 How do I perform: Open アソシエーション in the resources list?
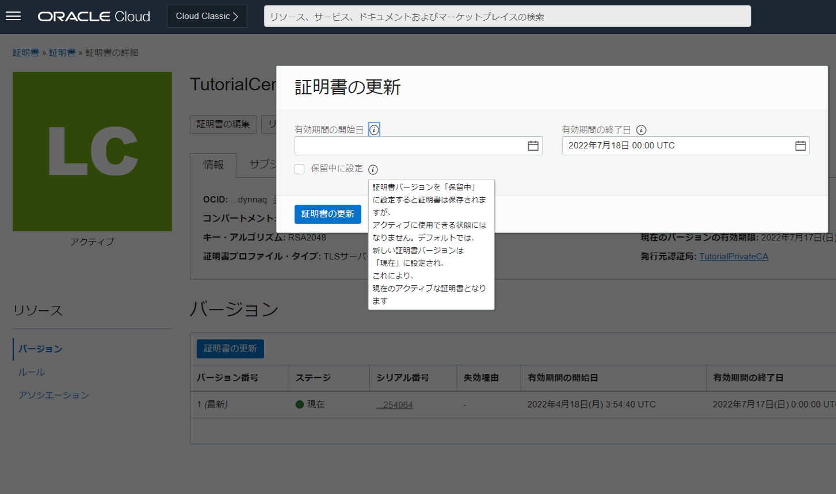[54, 395]
